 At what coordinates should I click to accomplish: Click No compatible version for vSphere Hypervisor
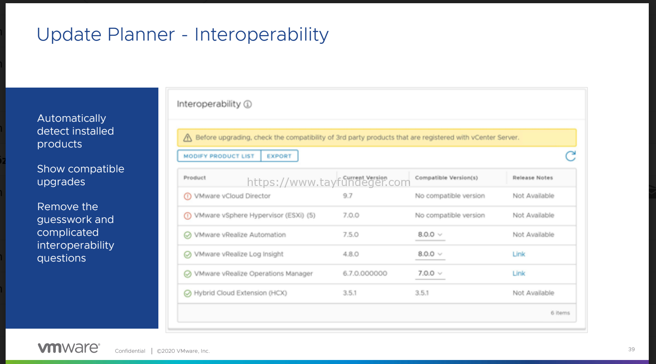tap(450, 215)
